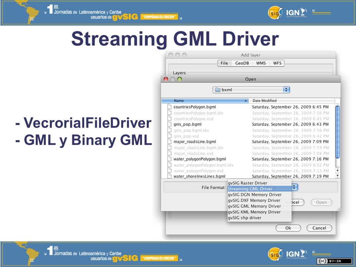This screenshot has width=356, height=267.
Task: Select file countriesPolygon.bgml
Action: pos(194,107)
